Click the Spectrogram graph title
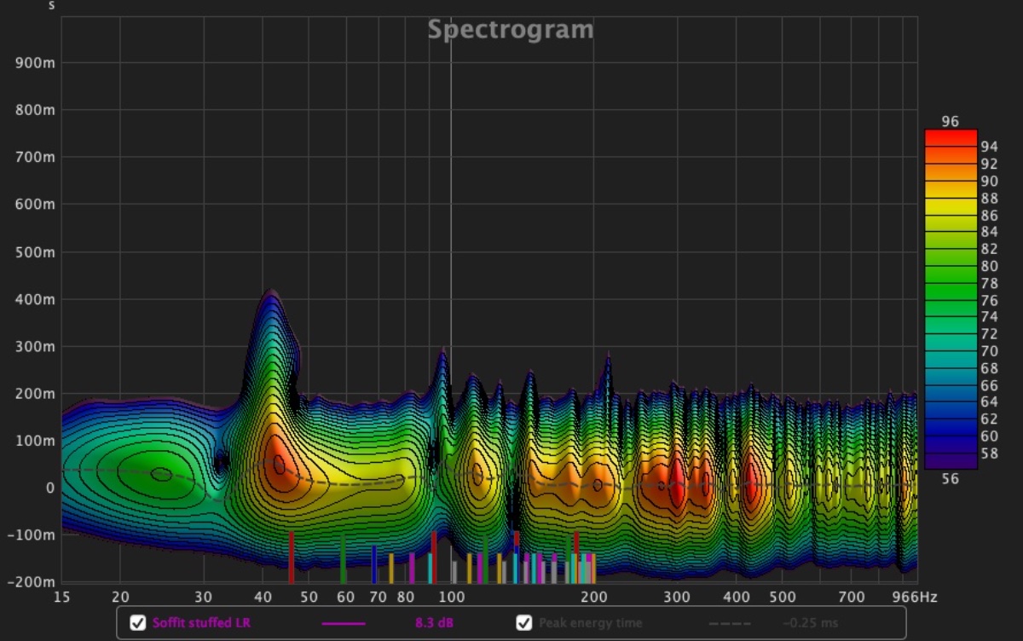1023x641 pixels. (510, 30)
